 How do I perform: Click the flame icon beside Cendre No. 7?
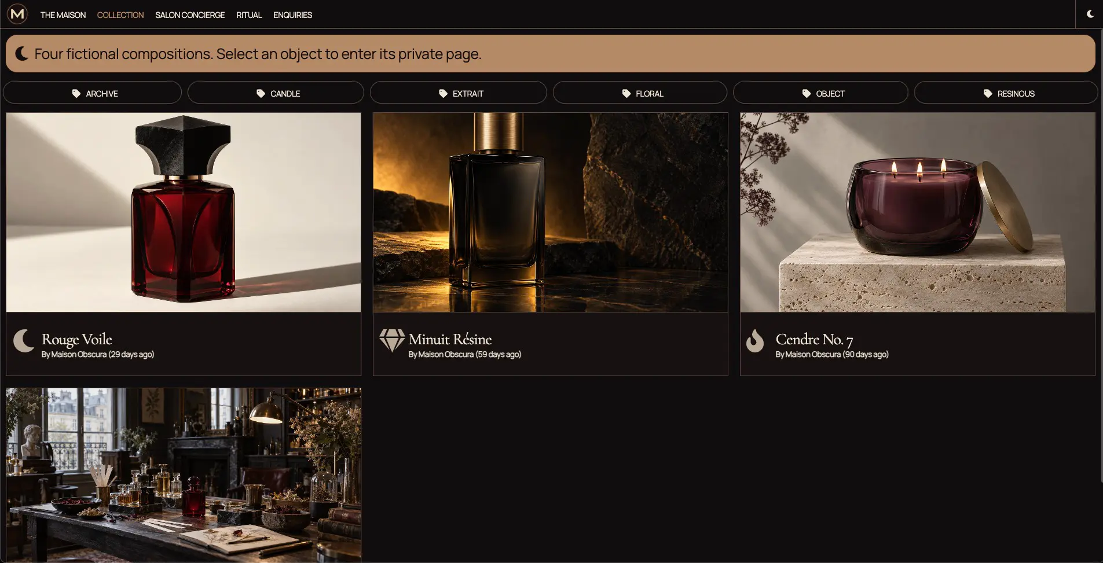(755, 341)
